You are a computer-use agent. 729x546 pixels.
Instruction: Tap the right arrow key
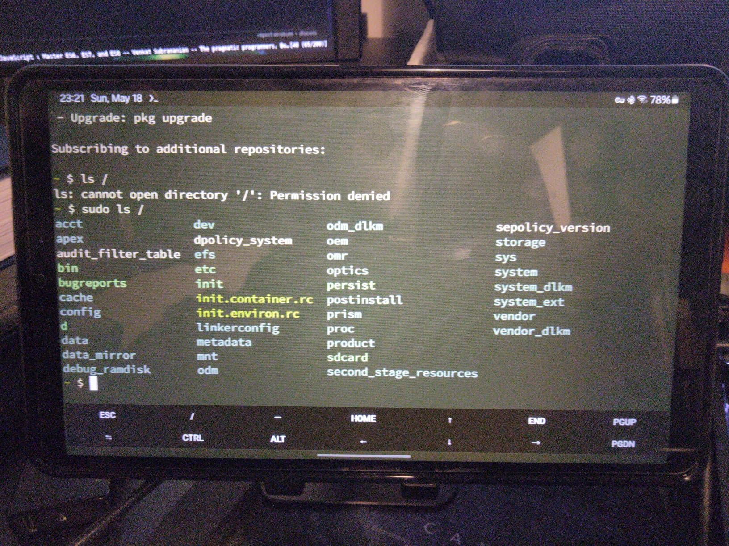(x=536, y=443)
